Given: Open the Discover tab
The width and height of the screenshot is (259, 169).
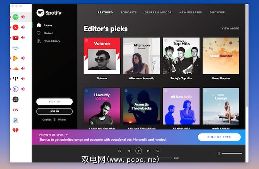Looking at the screenshot, I should point(217,12).
